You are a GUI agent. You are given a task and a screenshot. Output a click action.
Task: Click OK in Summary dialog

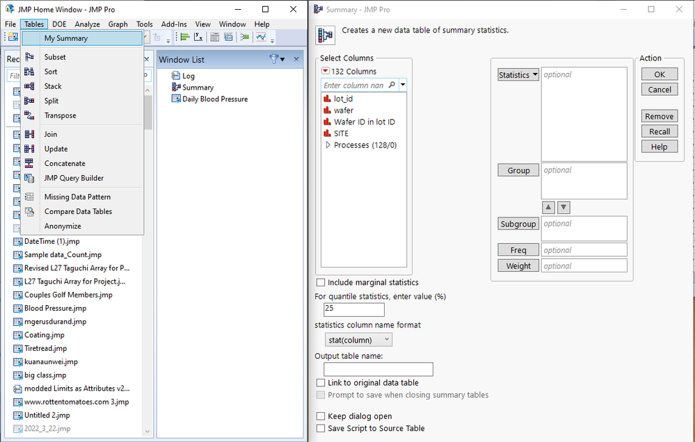click(660, 74)
